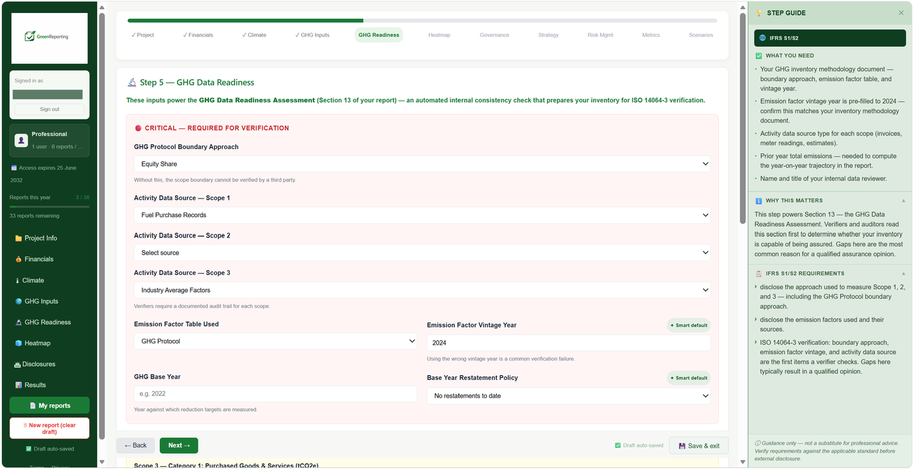Collapse the Why This Matters section
Image resolution: width=914 pixels, height=470 pixels.
pos(904,201)
